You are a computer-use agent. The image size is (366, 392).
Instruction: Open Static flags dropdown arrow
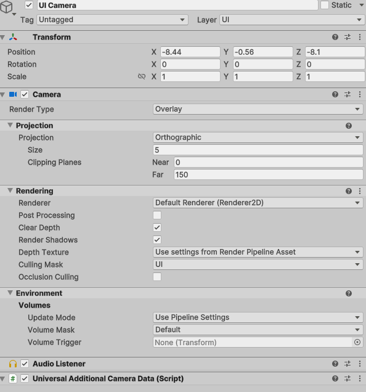pos(361,6)
